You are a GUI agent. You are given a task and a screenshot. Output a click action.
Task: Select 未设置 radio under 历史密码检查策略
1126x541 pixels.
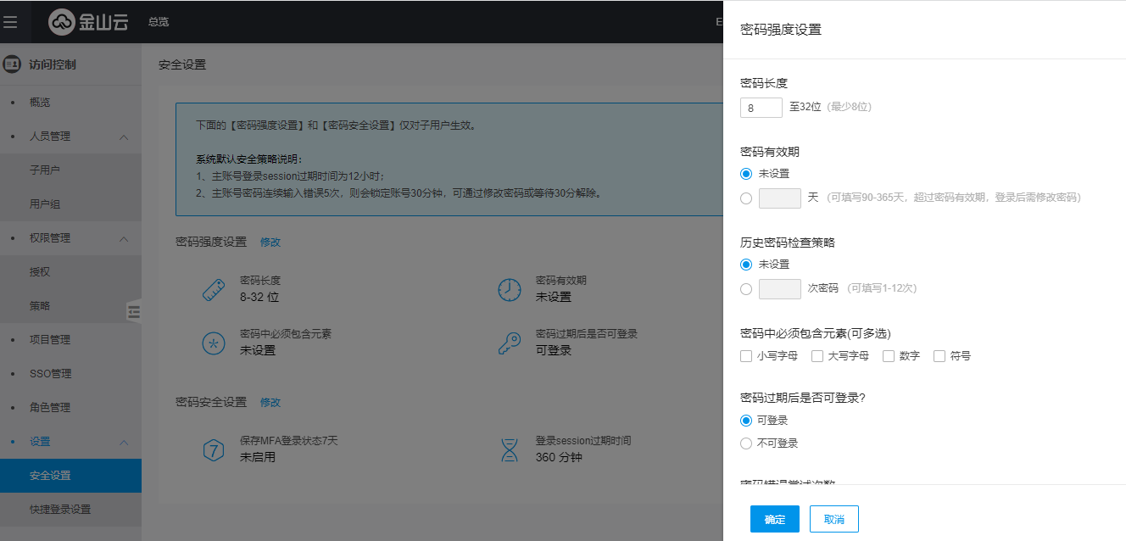click(746, 265)
